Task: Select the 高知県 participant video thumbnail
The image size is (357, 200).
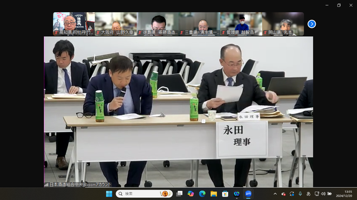Action: pos(74,24)
